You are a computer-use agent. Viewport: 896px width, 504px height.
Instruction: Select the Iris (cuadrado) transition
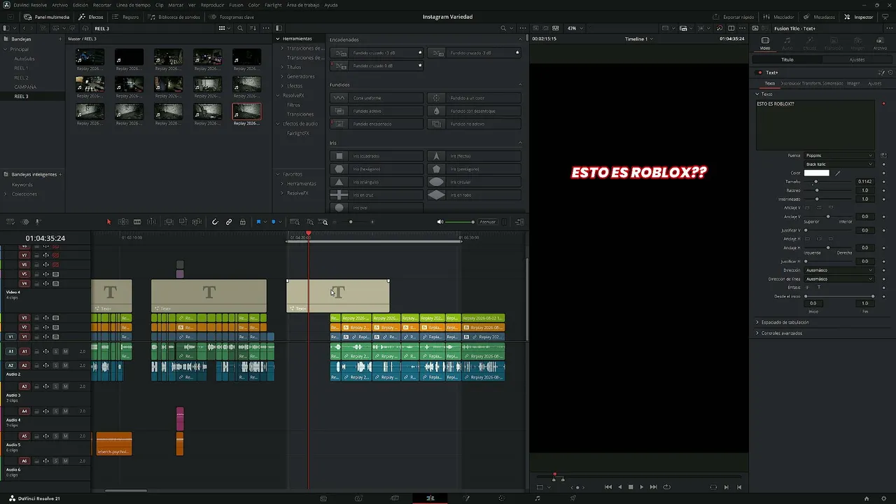click(x=377, y=156)
